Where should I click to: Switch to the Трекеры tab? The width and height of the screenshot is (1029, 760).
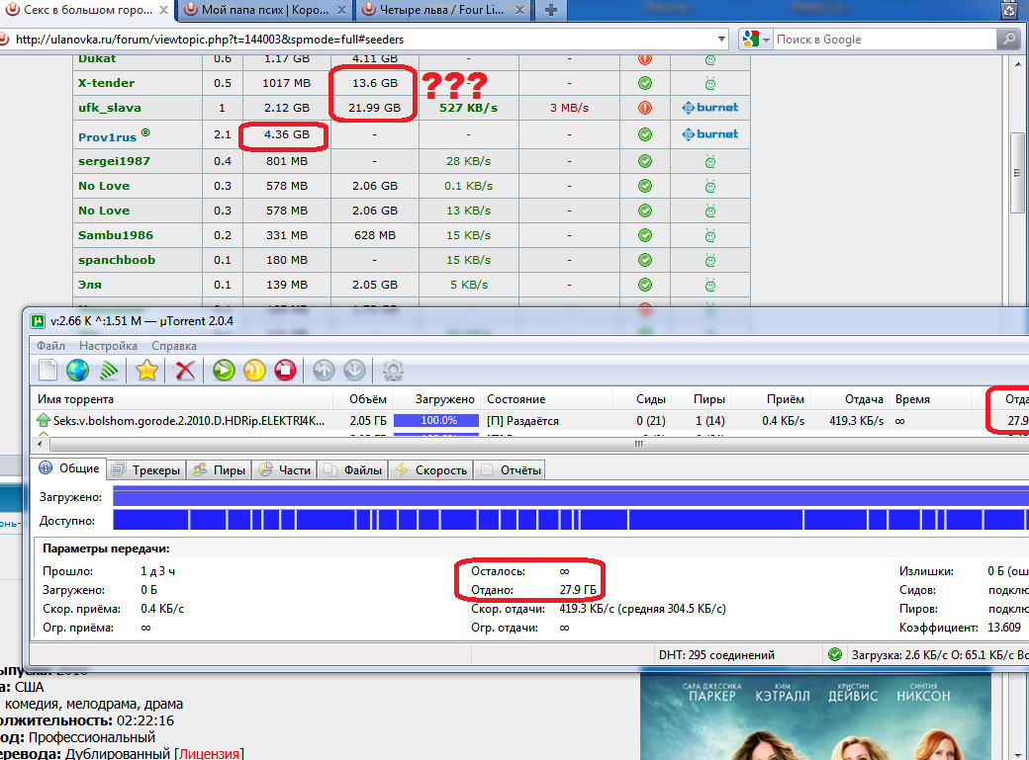tap(146, 470)
